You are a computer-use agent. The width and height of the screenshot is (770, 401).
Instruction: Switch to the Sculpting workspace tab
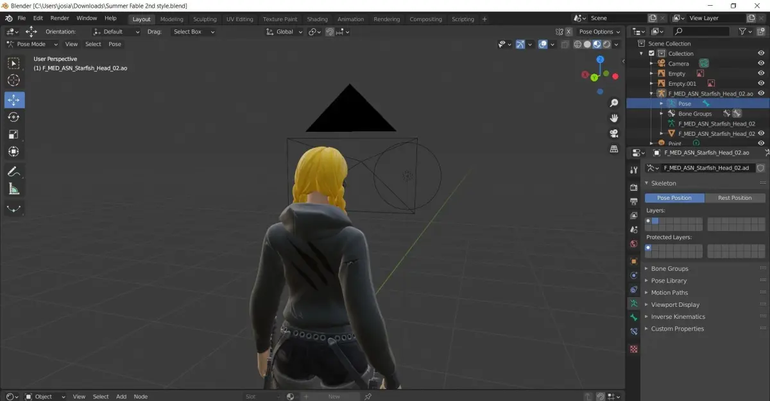click(205, 19)
